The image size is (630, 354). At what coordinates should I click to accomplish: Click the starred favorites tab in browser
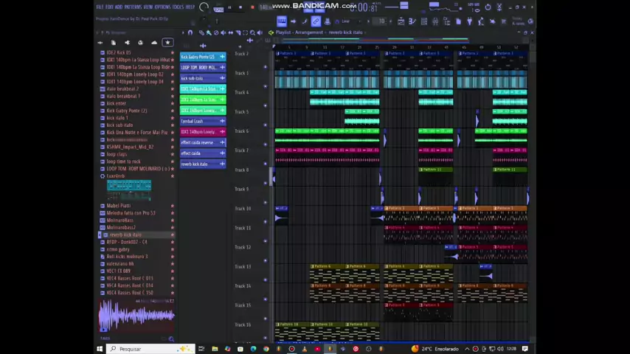pos(167,43)
